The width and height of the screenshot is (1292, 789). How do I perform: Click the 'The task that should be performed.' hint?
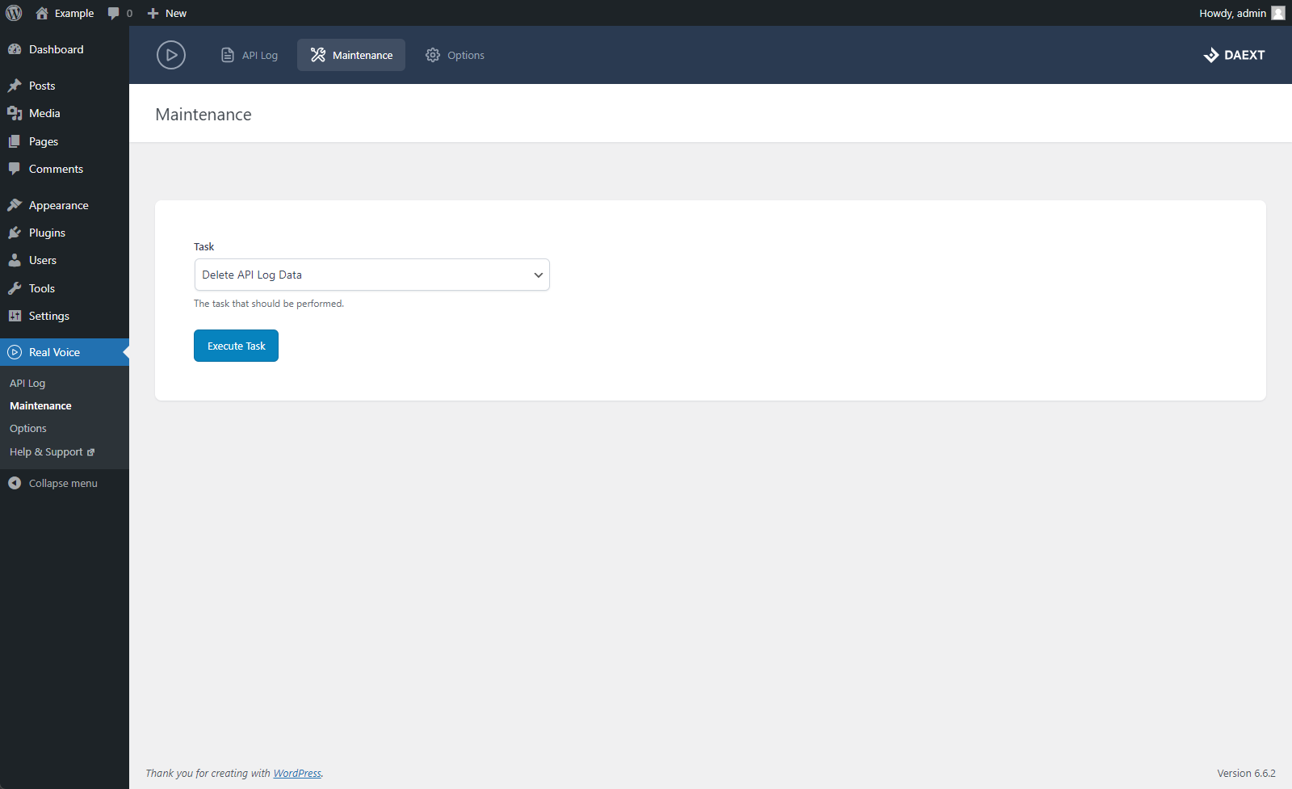(269, 304)
